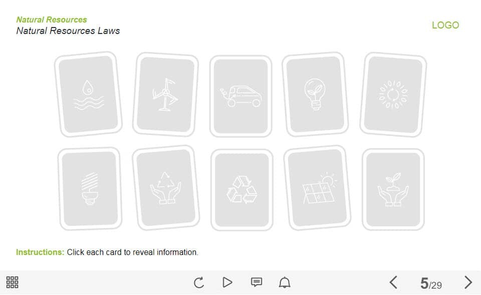Click the LOGO in header
This screenshot has height=295, width=481.
pyautogui.click(x=445, y=25)
